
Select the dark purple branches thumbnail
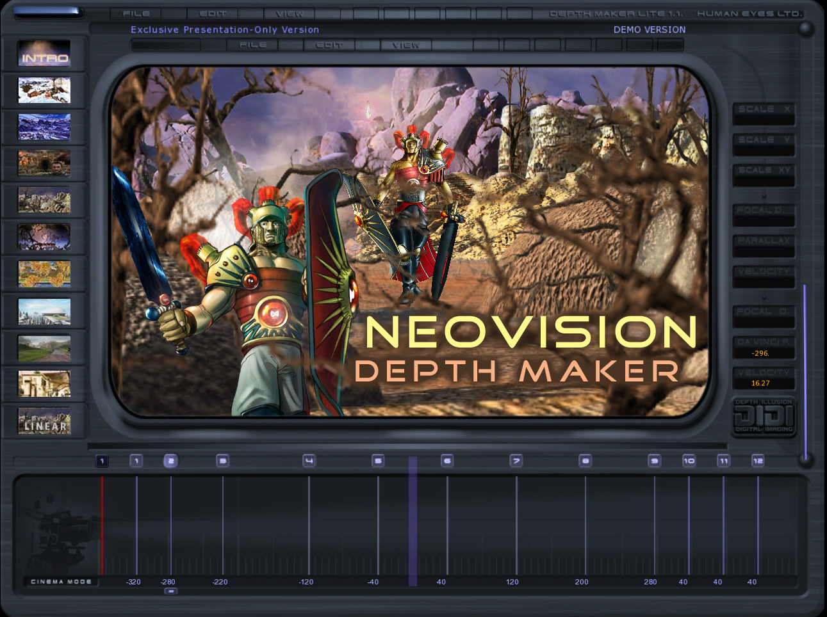44,237
